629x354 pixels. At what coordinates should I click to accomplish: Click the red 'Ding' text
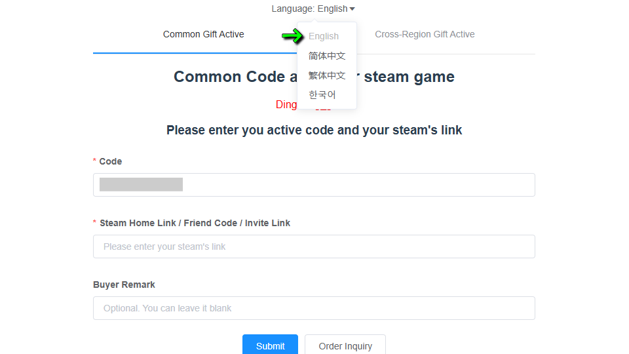[x=286, y=105]
